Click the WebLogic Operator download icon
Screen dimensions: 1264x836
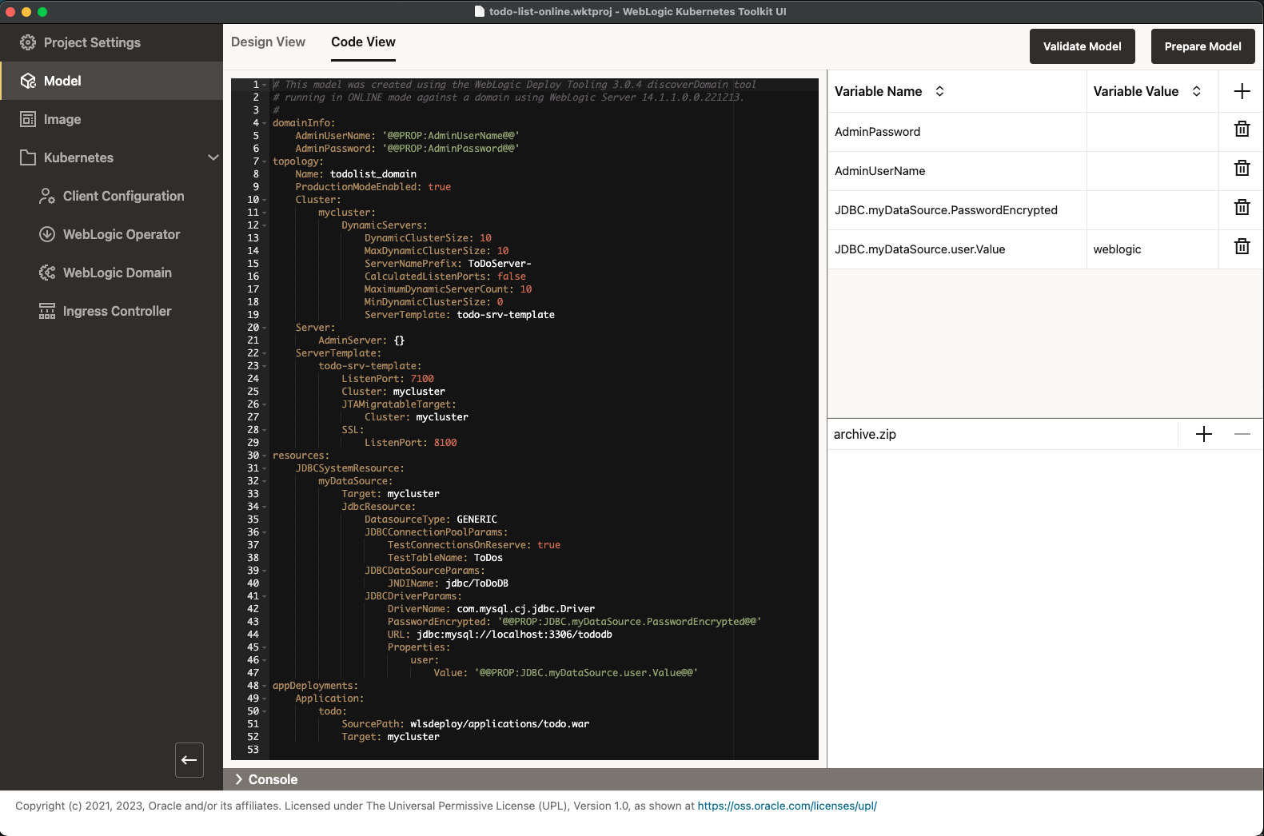click(47, 234)
